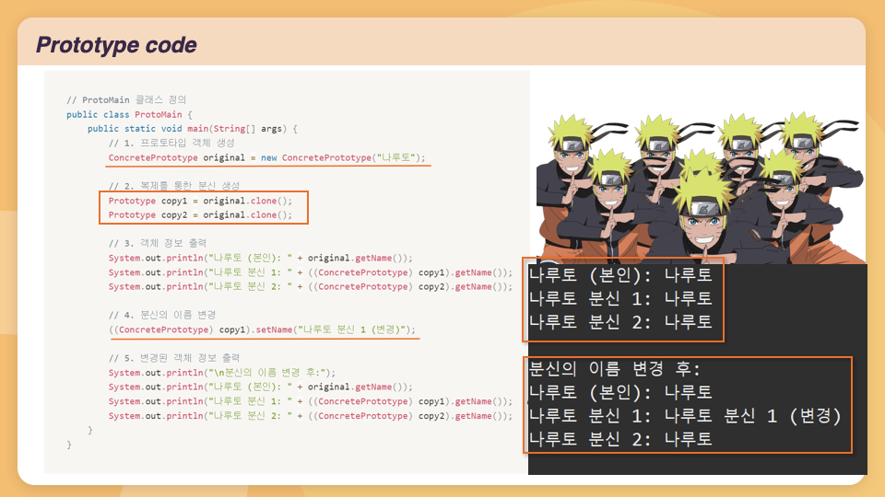Select the "// 2. 복제를 통한 분신 생성" comment

coord(174,185)
